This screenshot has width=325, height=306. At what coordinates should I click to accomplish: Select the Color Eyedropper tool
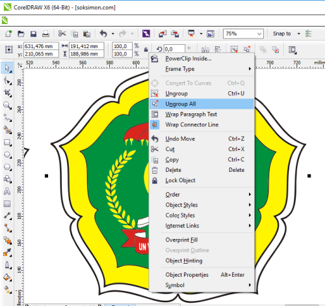coord(7,253)
